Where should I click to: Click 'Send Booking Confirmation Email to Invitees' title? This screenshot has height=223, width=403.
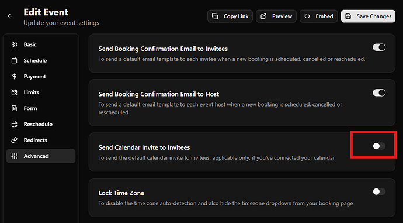pyautogui.click(x=163, y=49)
